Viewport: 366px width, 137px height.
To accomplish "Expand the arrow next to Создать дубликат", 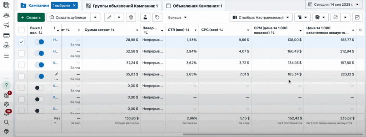I will [95, 17].
